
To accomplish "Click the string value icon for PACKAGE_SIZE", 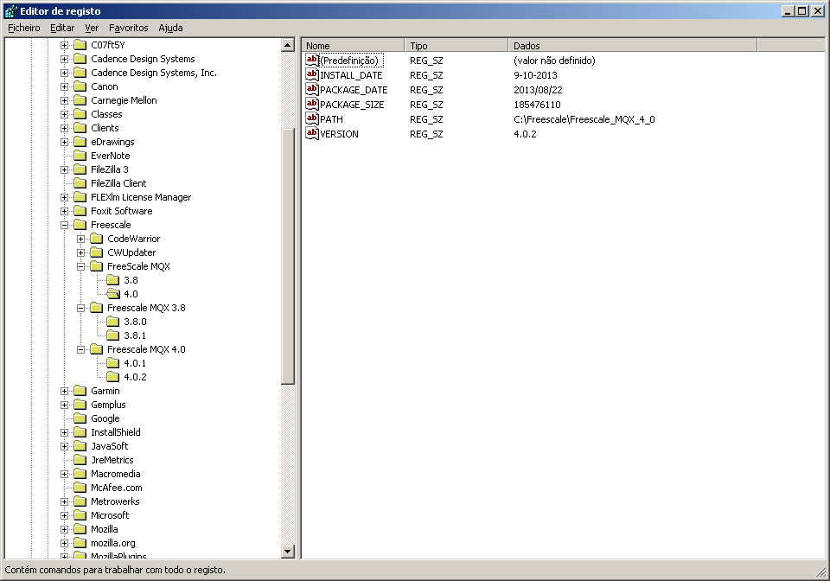I will [312, 105].
